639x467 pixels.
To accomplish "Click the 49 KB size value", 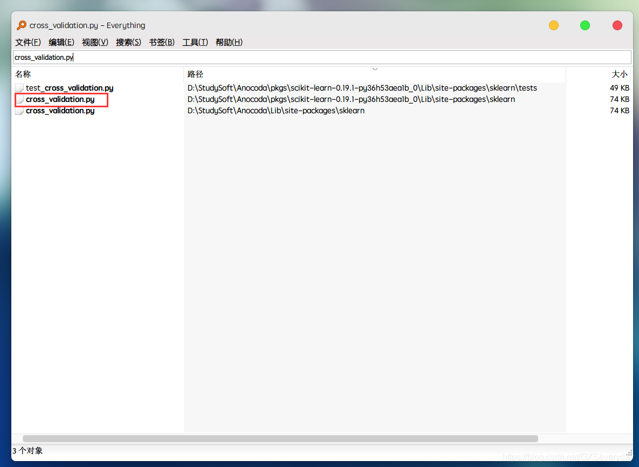I will [620, 88].
